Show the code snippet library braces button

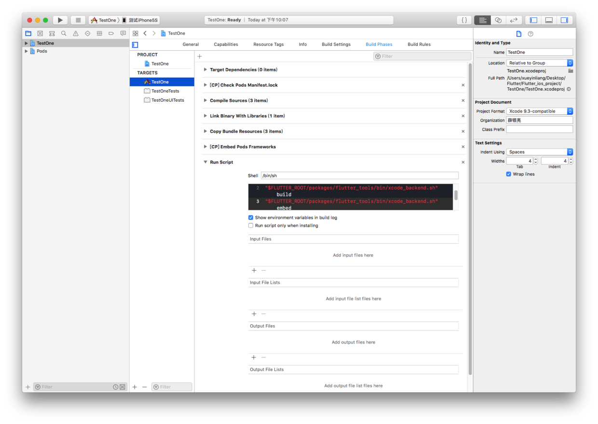[464, 20]
